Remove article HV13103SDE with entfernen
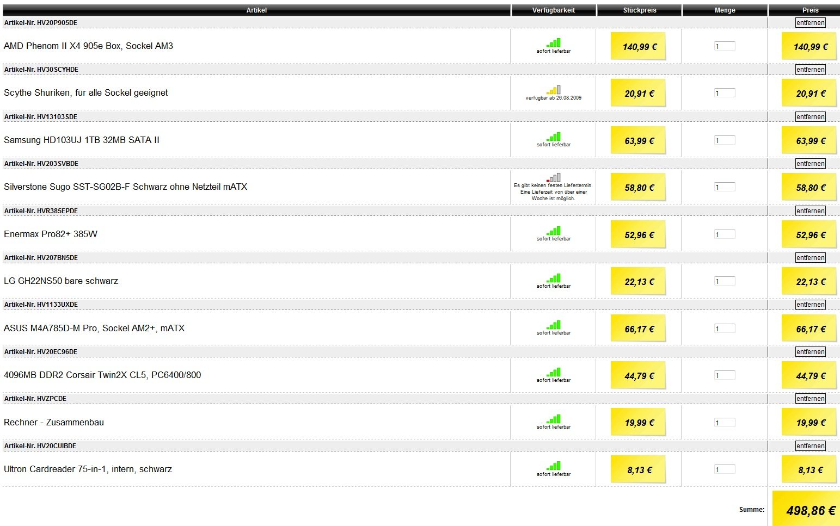This screenshot has height=526, width=840. (810, 117)
